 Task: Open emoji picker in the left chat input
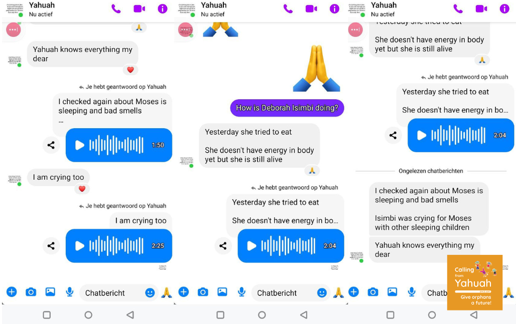point(150,292)
